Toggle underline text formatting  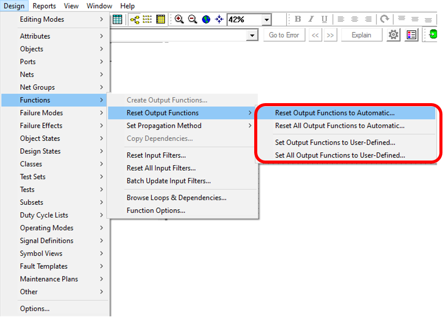tap(324, 19)
